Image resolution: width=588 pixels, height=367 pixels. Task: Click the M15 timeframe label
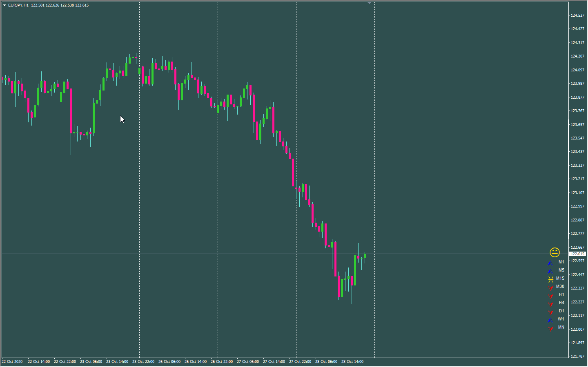[x=560, y=279]
